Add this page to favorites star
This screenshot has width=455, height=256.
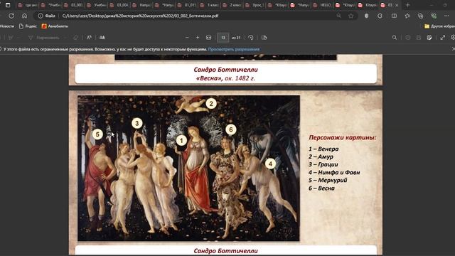click(350, 16)
